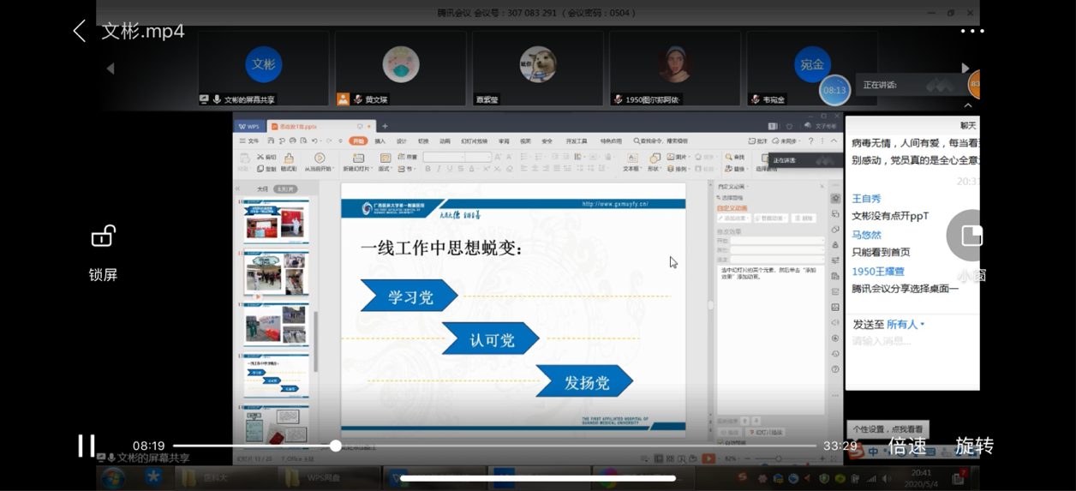Click the 学习党 arrow shape
This screenshot has height=491, width=1076.
tap(409, 296)
